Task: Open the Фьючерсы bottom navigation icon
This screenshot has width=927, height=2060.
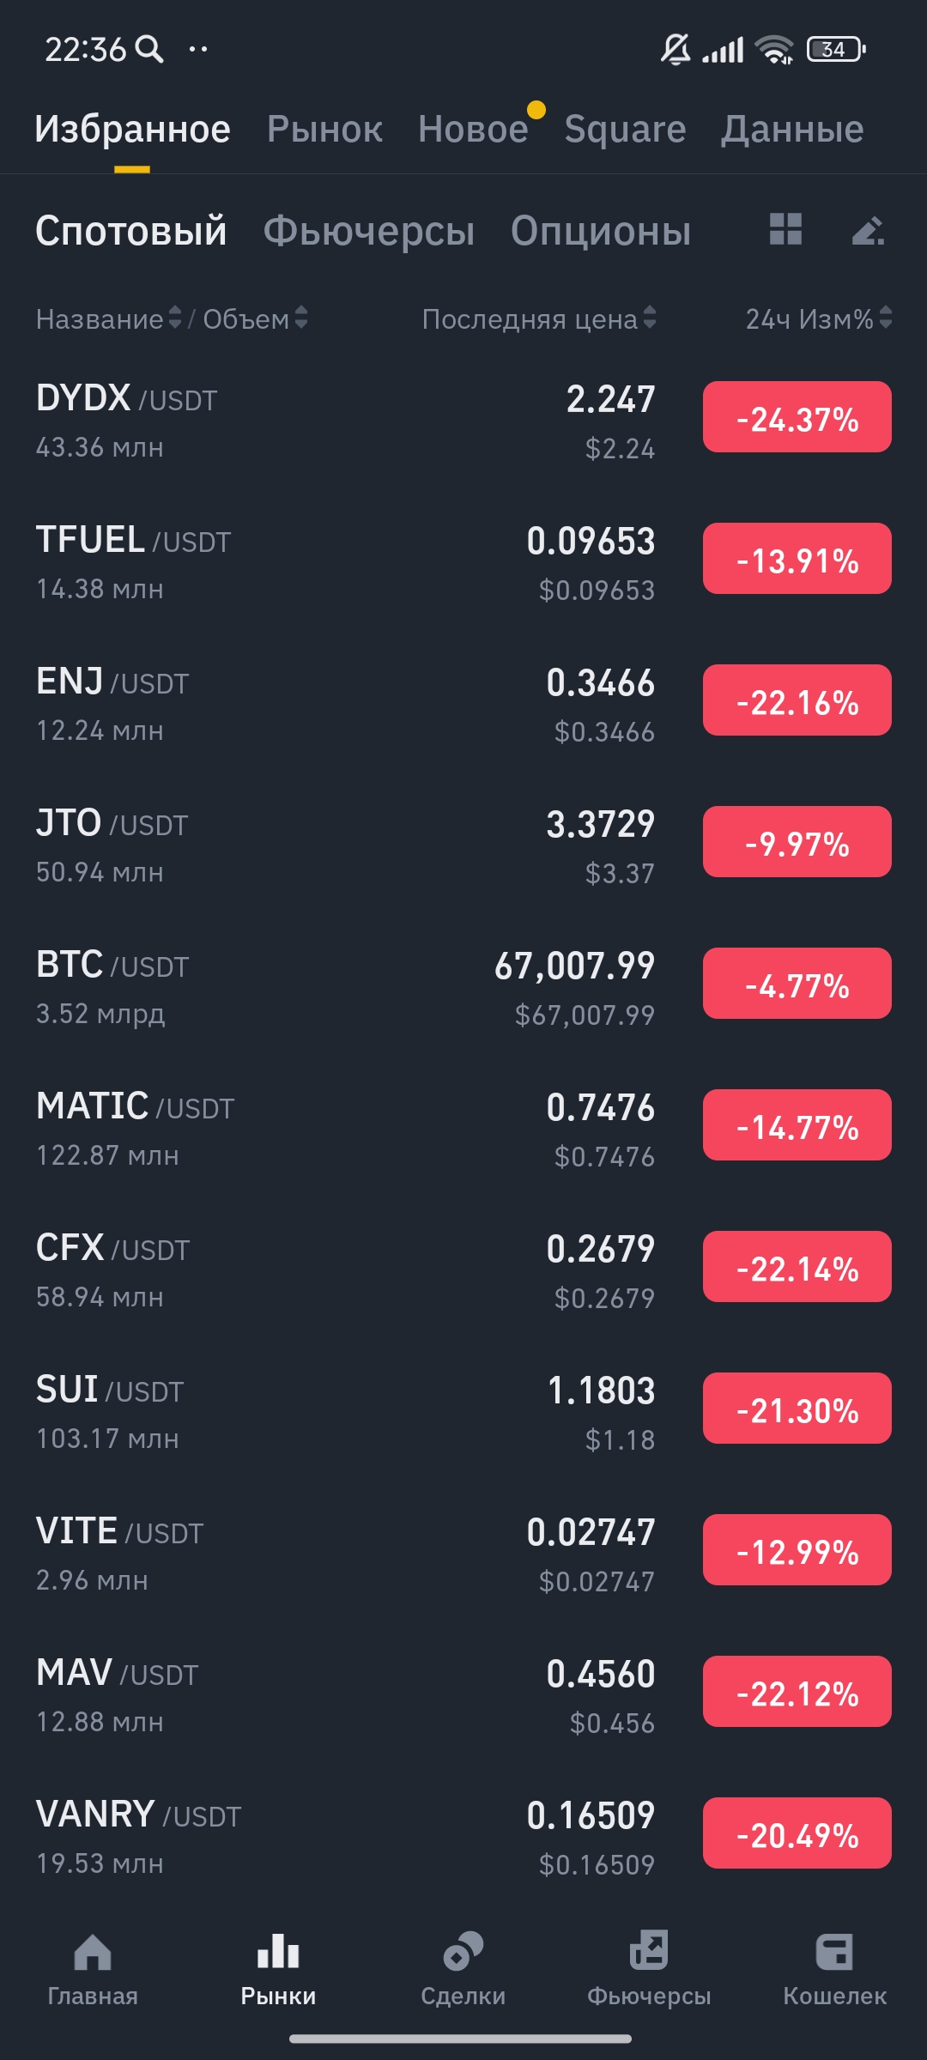Action: pyautogui.click(x=649, y=1951)
